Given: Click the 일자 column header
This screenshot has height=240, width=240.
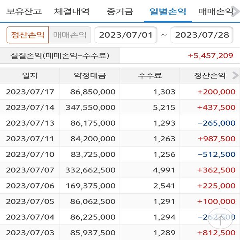Looking at the screenshot, I should (30, 76).
